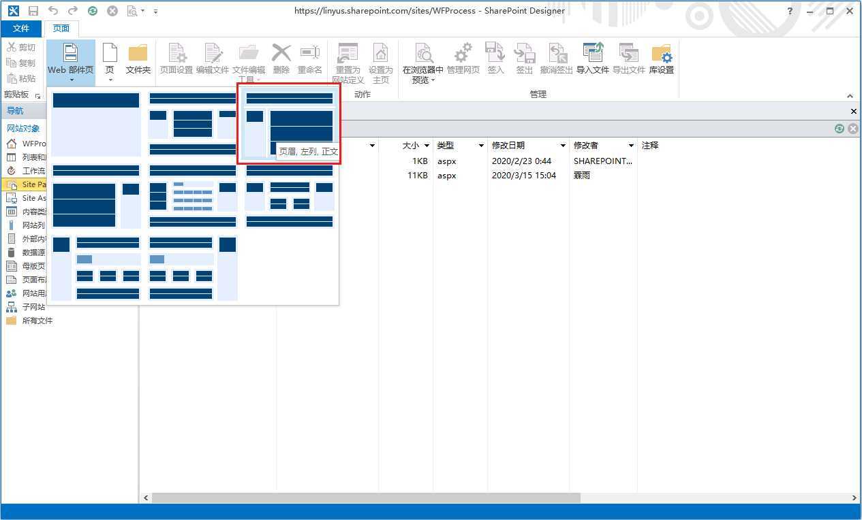Click the 删除 delete button
This screenshot has width=862, height=520.
pos(281,59)
